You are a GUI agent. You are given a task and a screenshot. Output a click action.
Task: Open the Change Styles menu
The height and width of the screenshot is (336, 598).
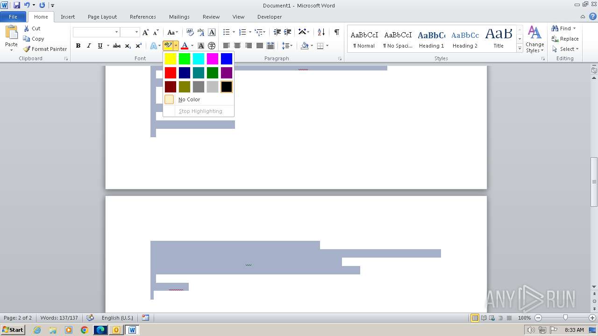tap(534, 39)
